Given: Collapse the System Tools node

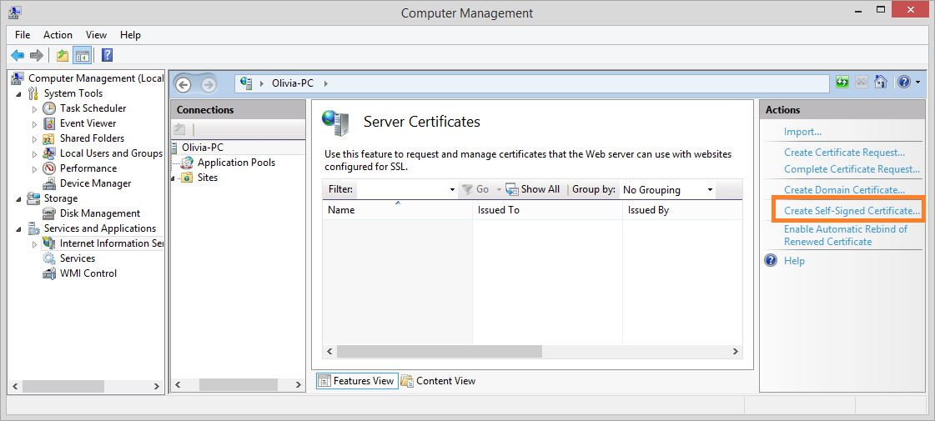Looking at the screenshot, I should click(x=18, y=94).
